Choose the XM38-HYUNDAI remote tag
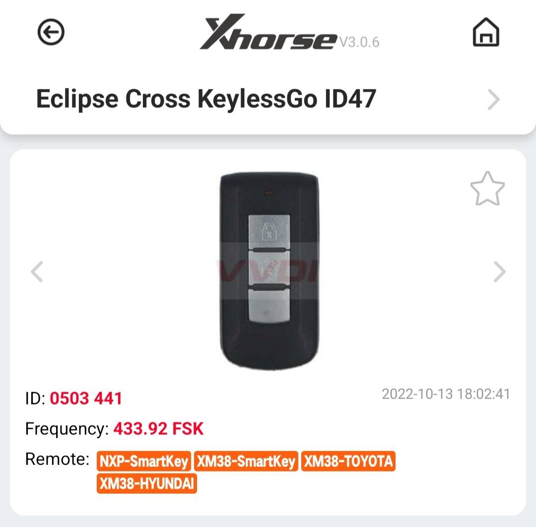Viewport: 536px width, 527px height. point(146,484)
